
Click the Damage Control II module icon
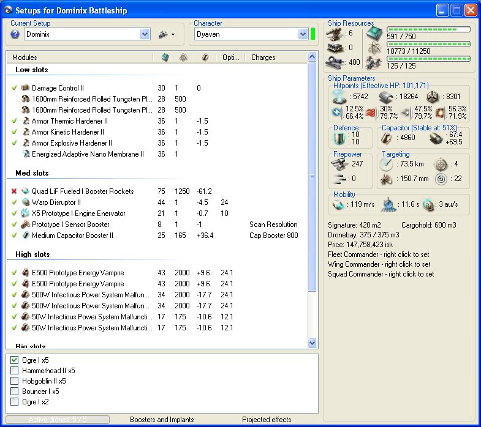(26, 88)
